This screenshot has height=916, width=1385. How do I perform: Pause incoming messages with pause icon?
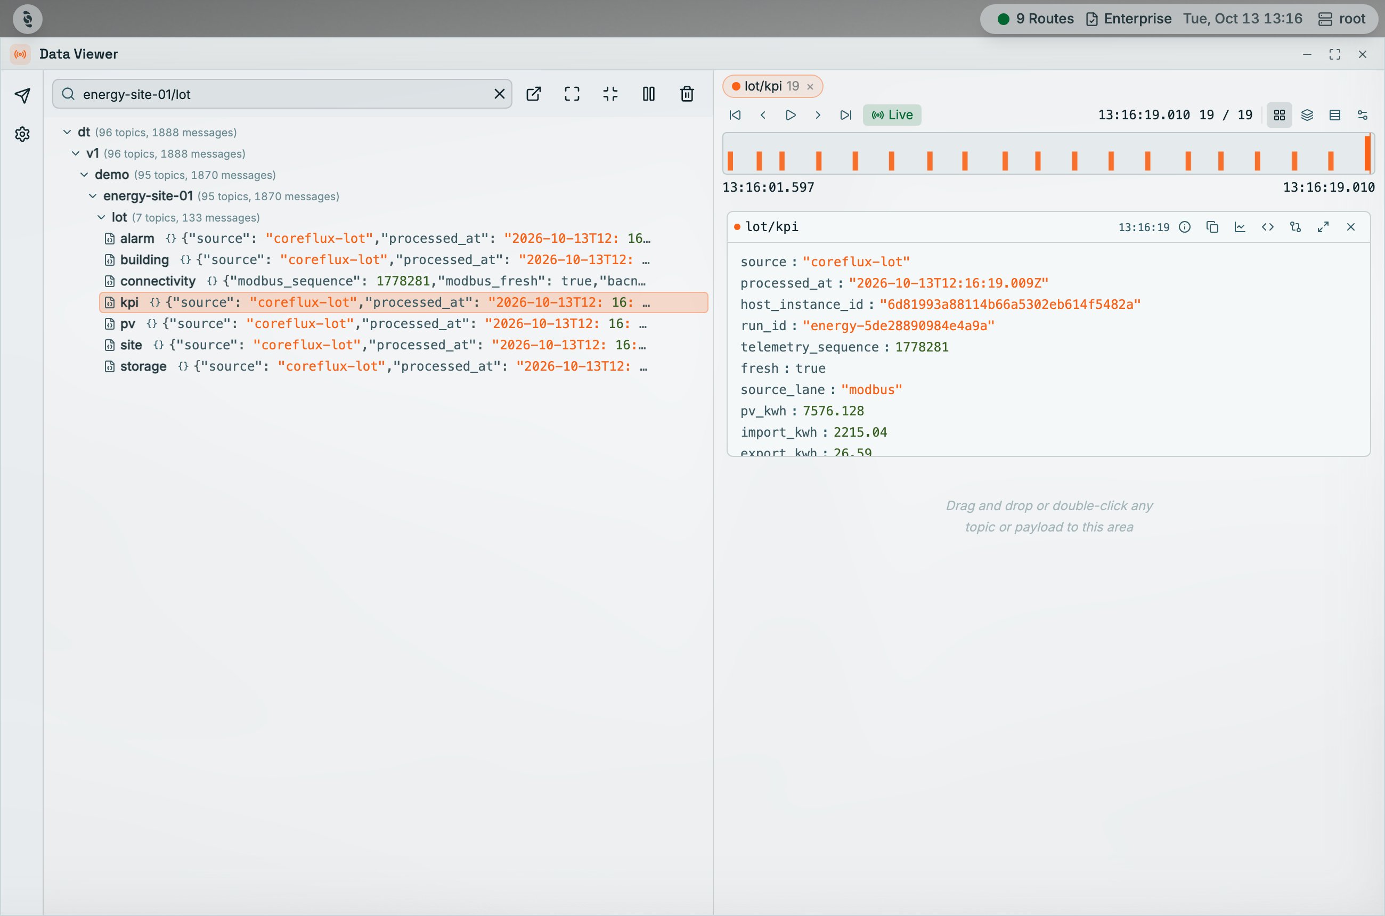pos(649,94)
